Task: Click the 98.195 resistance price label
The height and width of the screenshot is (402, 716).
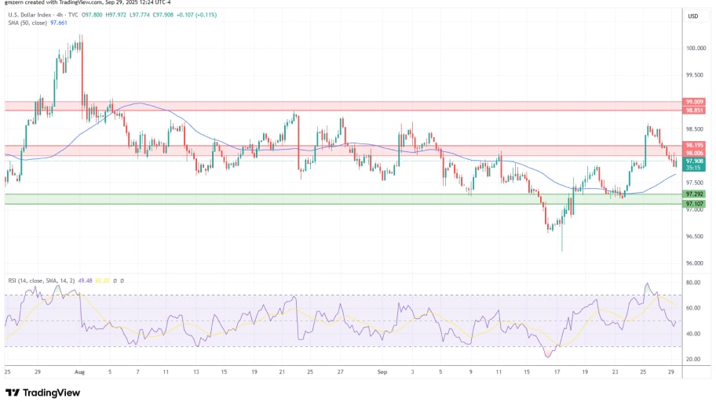Action: 694,145
